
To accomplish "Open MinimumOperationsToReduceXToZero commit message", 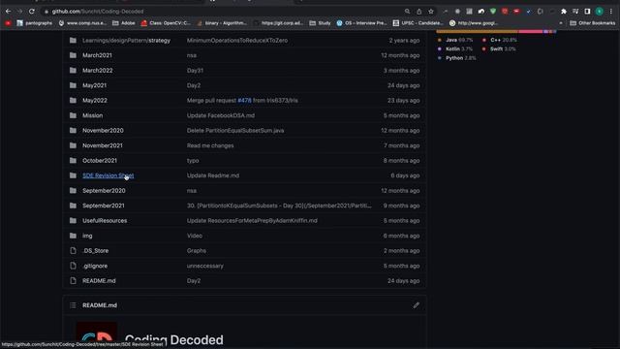I will [x=237, y=41].
